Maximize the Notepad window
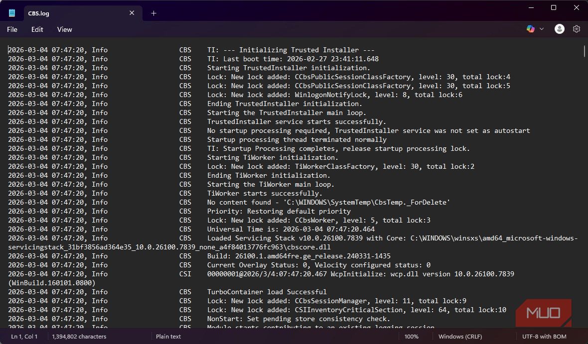The height and width of the screenshot is (344, 588). pyautogui.click(x=554, y=7)
